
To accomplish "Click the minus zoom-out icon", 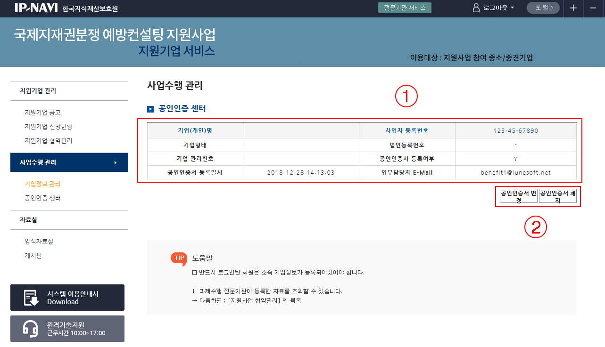I will coord(593,8).
